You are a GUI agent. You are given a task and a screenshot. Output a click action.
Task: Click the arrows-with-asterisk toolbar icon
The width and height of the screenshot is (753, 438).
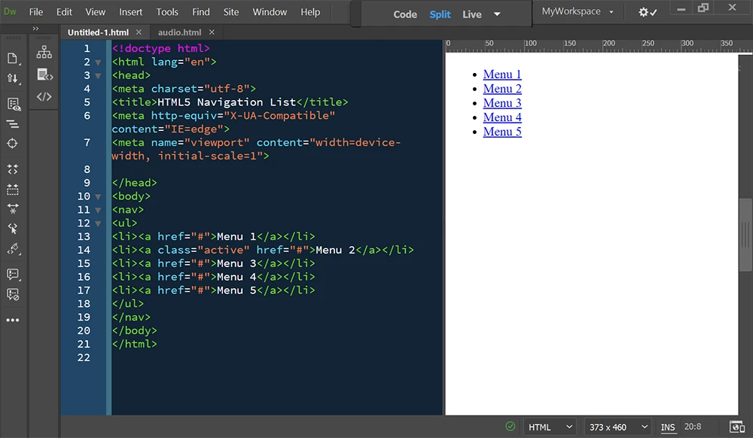(x=13, y=208)
